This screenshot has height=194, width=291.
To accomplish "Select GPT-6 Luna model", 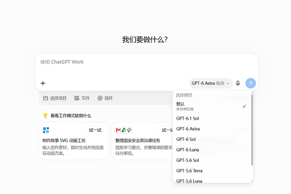I will tap(212, 150).
